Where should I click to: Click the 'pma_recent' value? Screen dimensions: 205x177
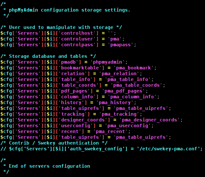pos(110,131)
